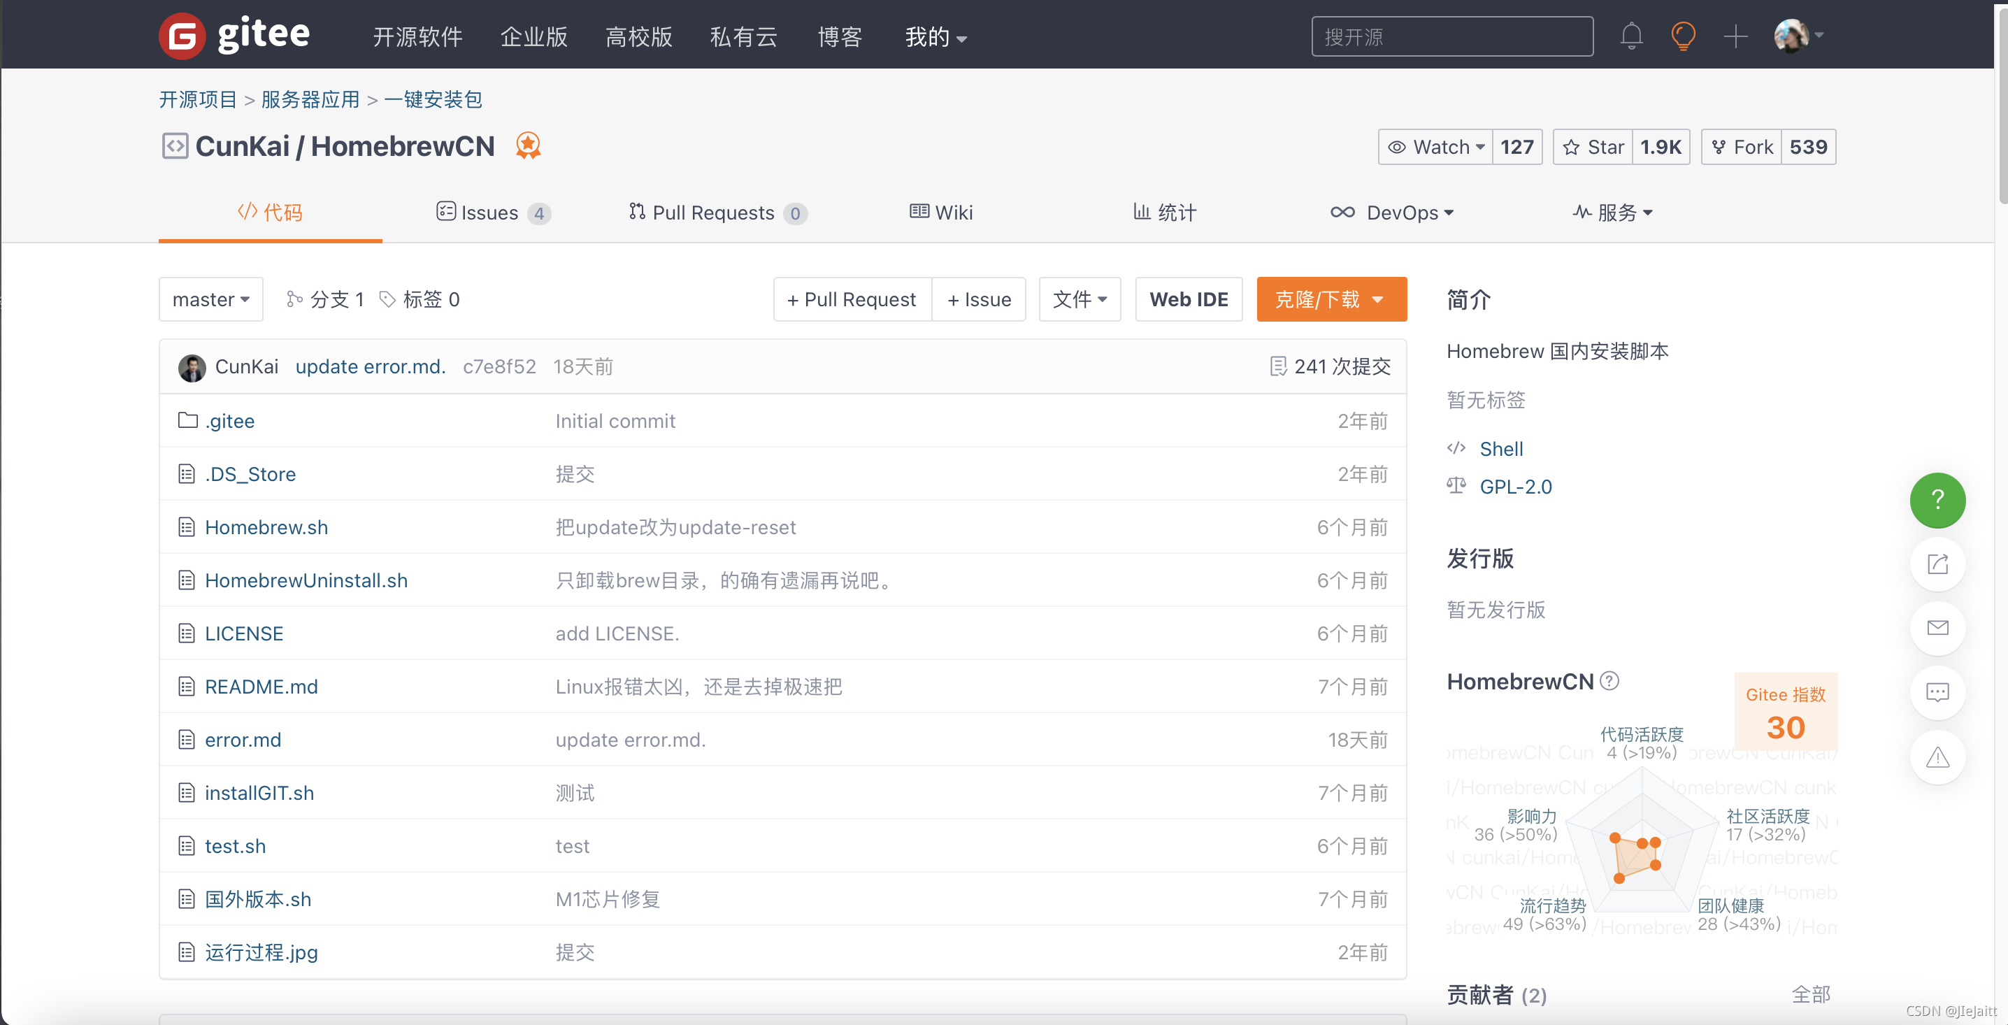The image size is (2008, 1025).
Task: Click the 1.9K stars count
Action: pos(1661,147)
